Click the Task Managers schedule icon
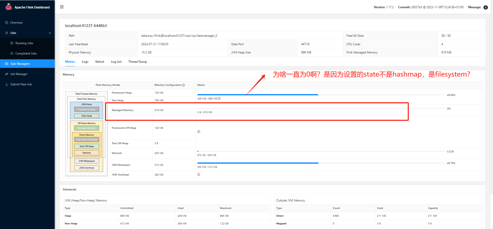Viewport: 493px width, 229px height. click(x=7, y=64)
